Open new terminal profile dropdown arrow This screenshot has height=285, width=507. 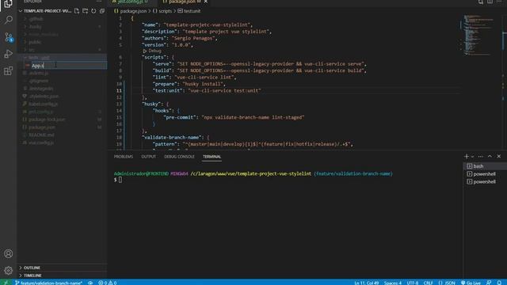pyautogui.click(x=472, y=157)
